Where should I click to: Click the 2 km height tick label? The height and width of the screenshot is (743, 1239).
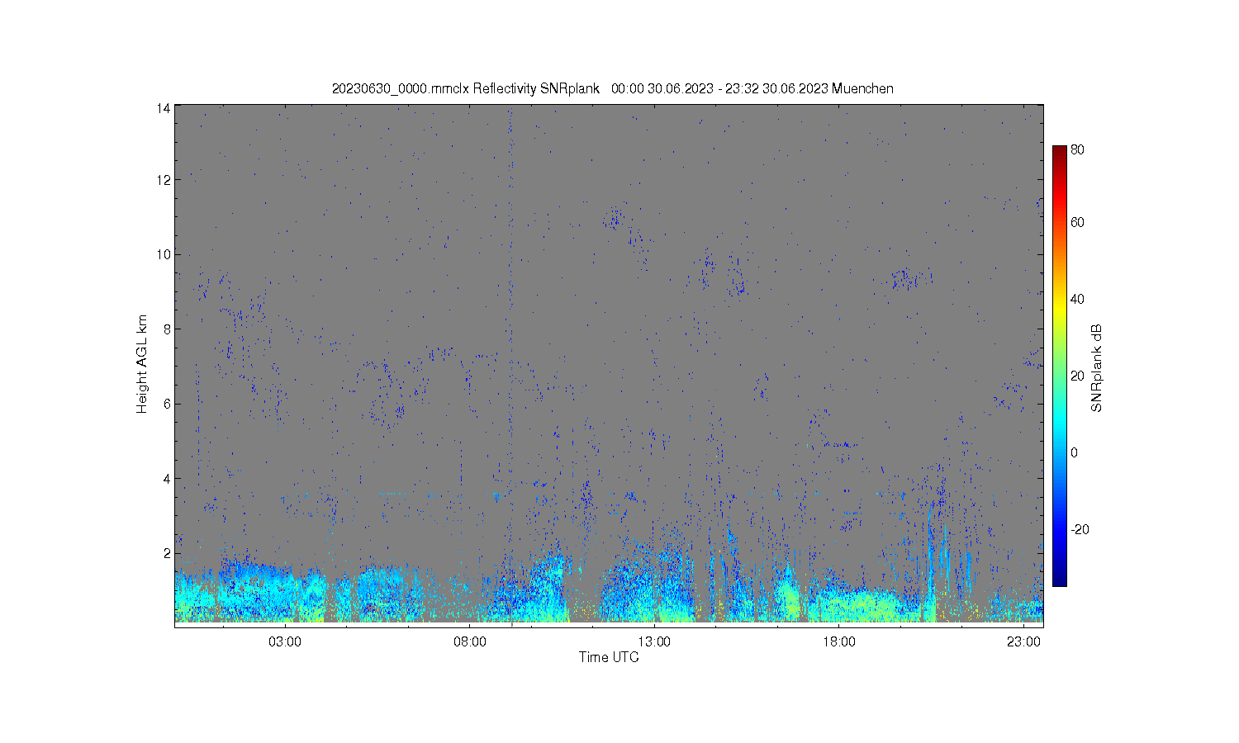[167, 552]
